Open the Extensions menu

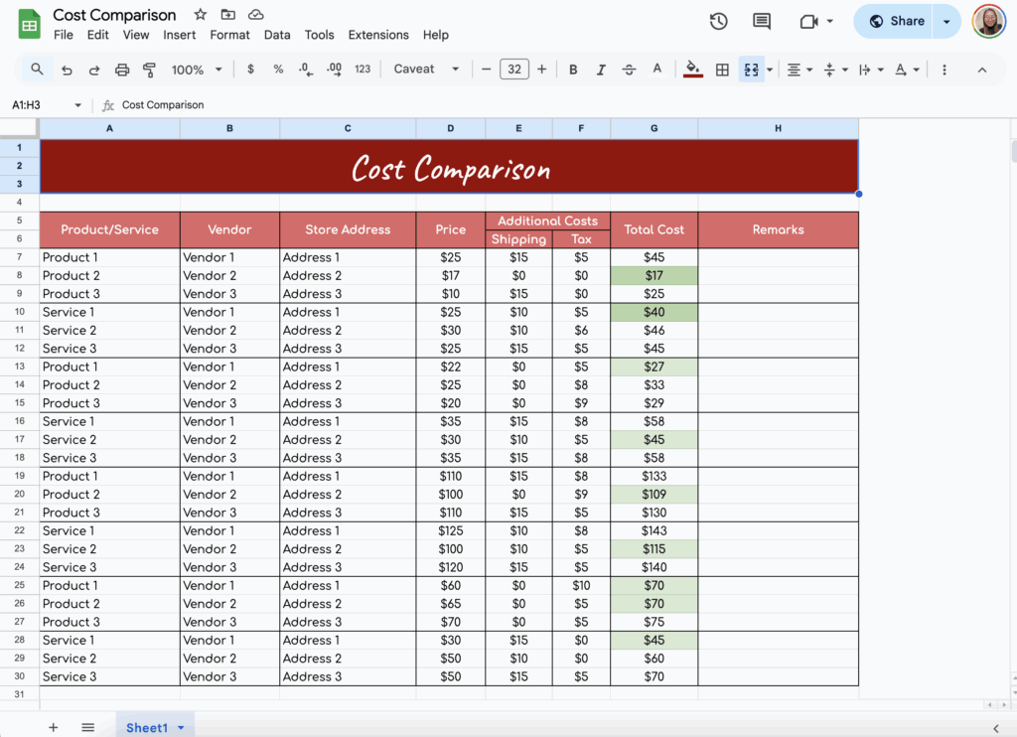click(x=378, y=35)
